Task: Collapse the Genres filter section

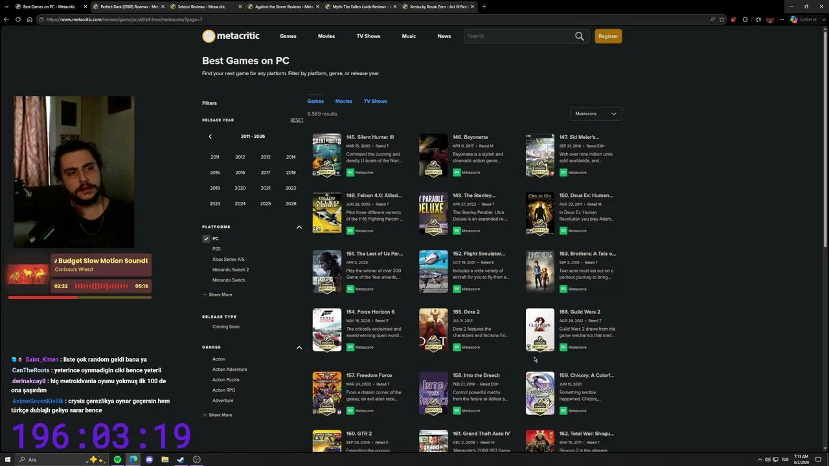Action: tap(299, 348)
